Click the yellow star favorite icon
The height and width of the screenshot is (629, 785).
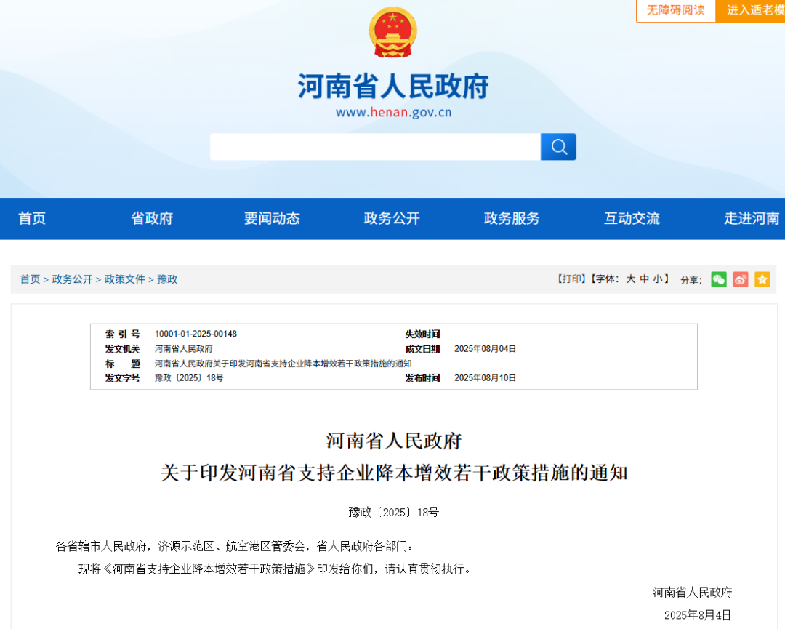pyautogui.click(x=762, y=279)
